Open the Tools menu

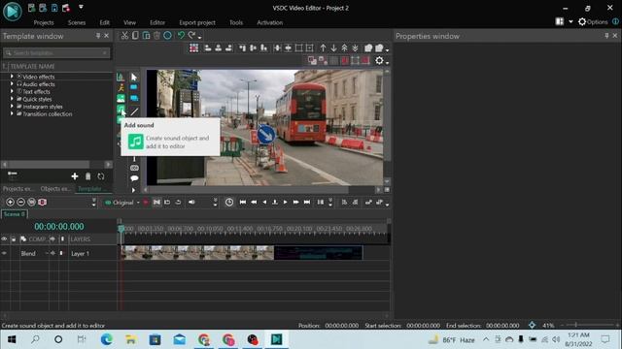(236, 22)
